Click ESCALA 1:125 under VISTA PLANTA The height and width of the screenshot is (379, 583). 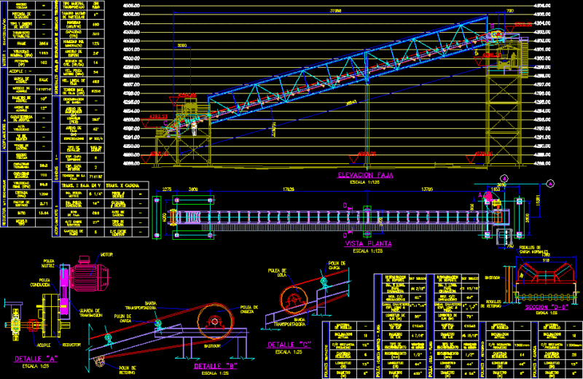click(x=368, y=251)
